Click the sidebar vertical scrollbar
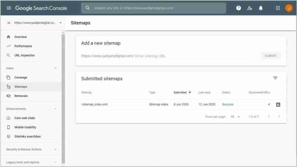 (63, 98)
